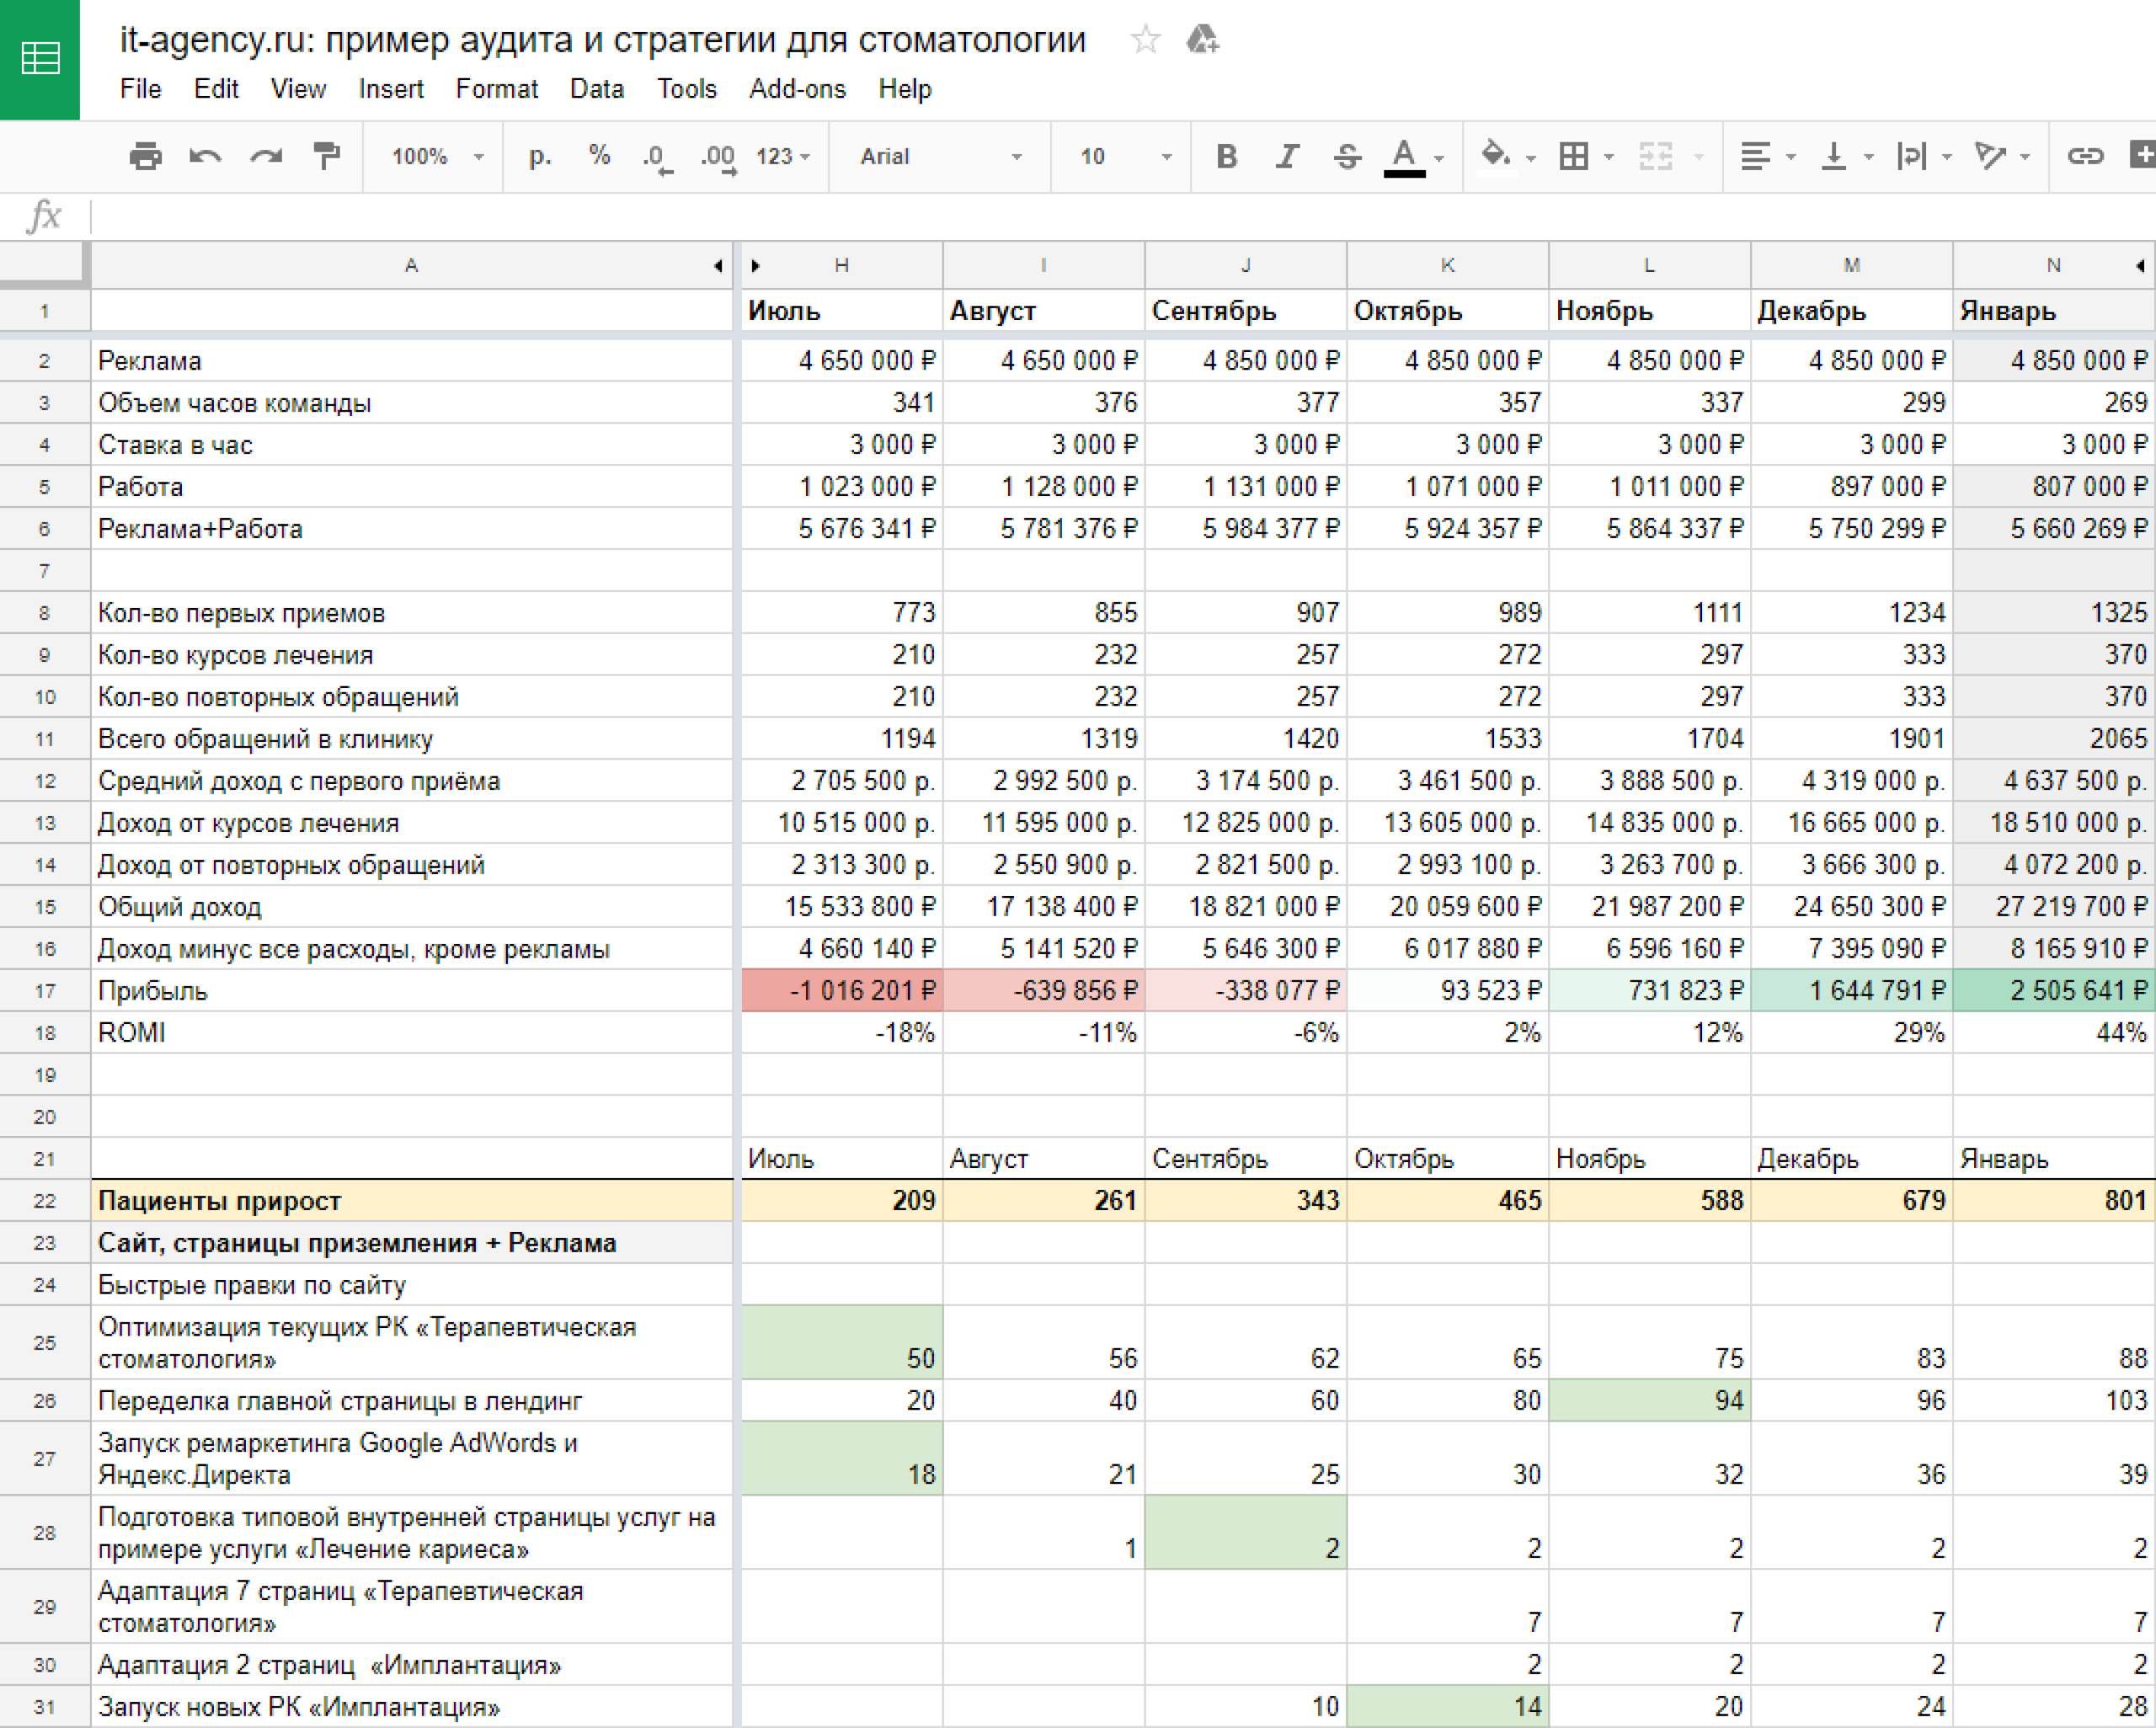Open the Tools menu

click(x=687, y=89)
